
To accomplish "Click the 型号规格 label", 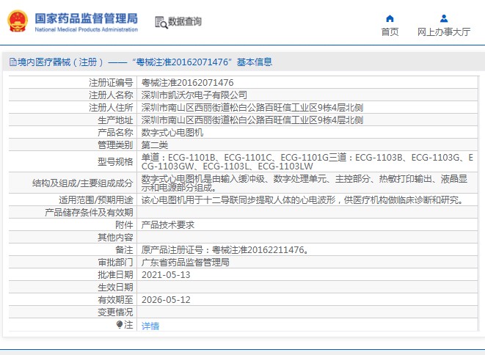I will 115,161.
